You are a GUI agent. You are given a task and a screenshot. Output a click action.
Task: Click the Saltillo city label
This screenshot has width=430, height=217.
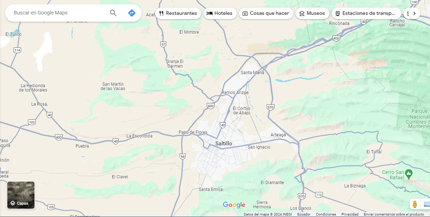click(223, 144)
